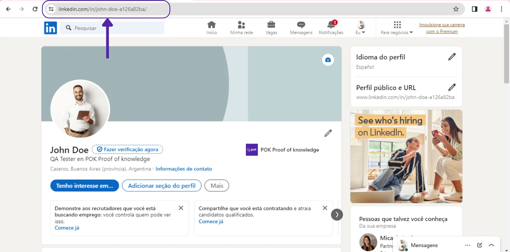Go to Início home tab
The height and width of the screenshot is (252, 510).
coord(211,28)
